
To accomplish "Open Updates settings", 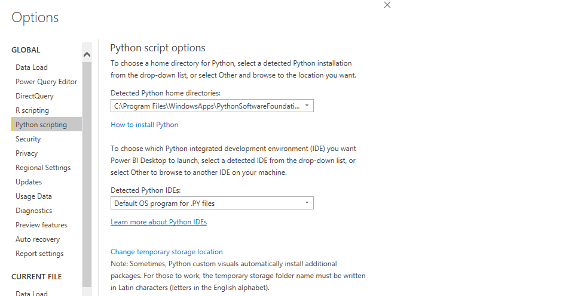I will point(29,181).
